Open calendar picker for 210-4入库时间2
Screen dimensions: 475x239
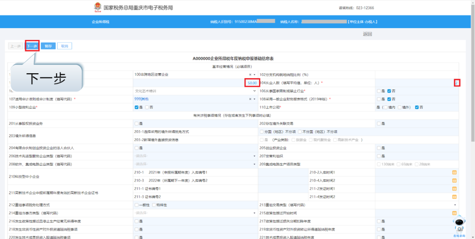pyautogui.click(x=454, y=181)
